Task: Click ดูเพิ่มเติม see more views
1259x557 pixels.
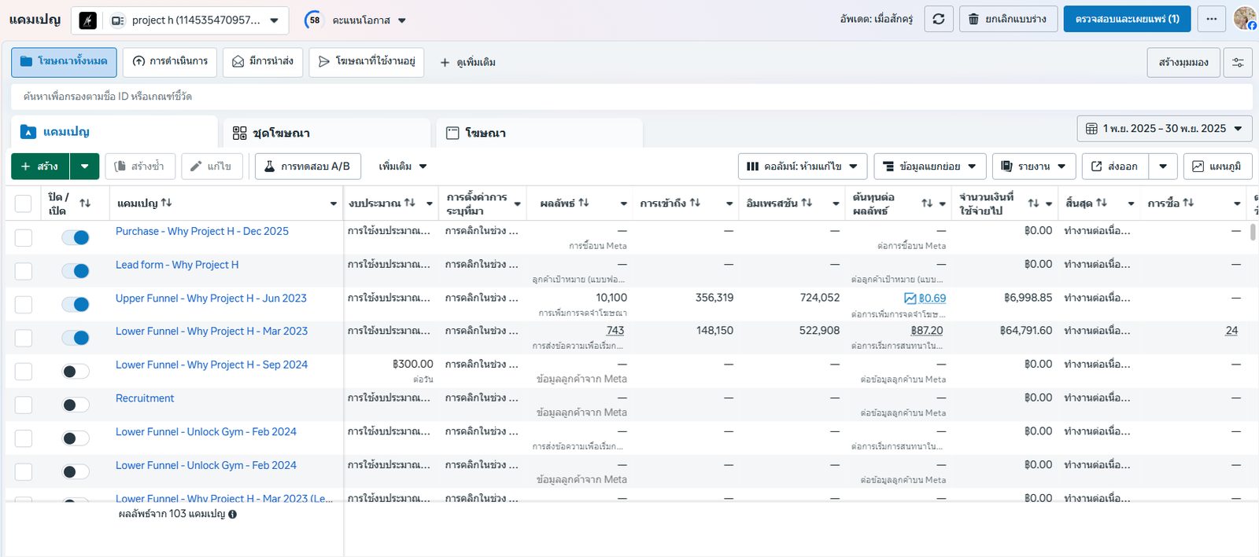Action: [467, 62]
